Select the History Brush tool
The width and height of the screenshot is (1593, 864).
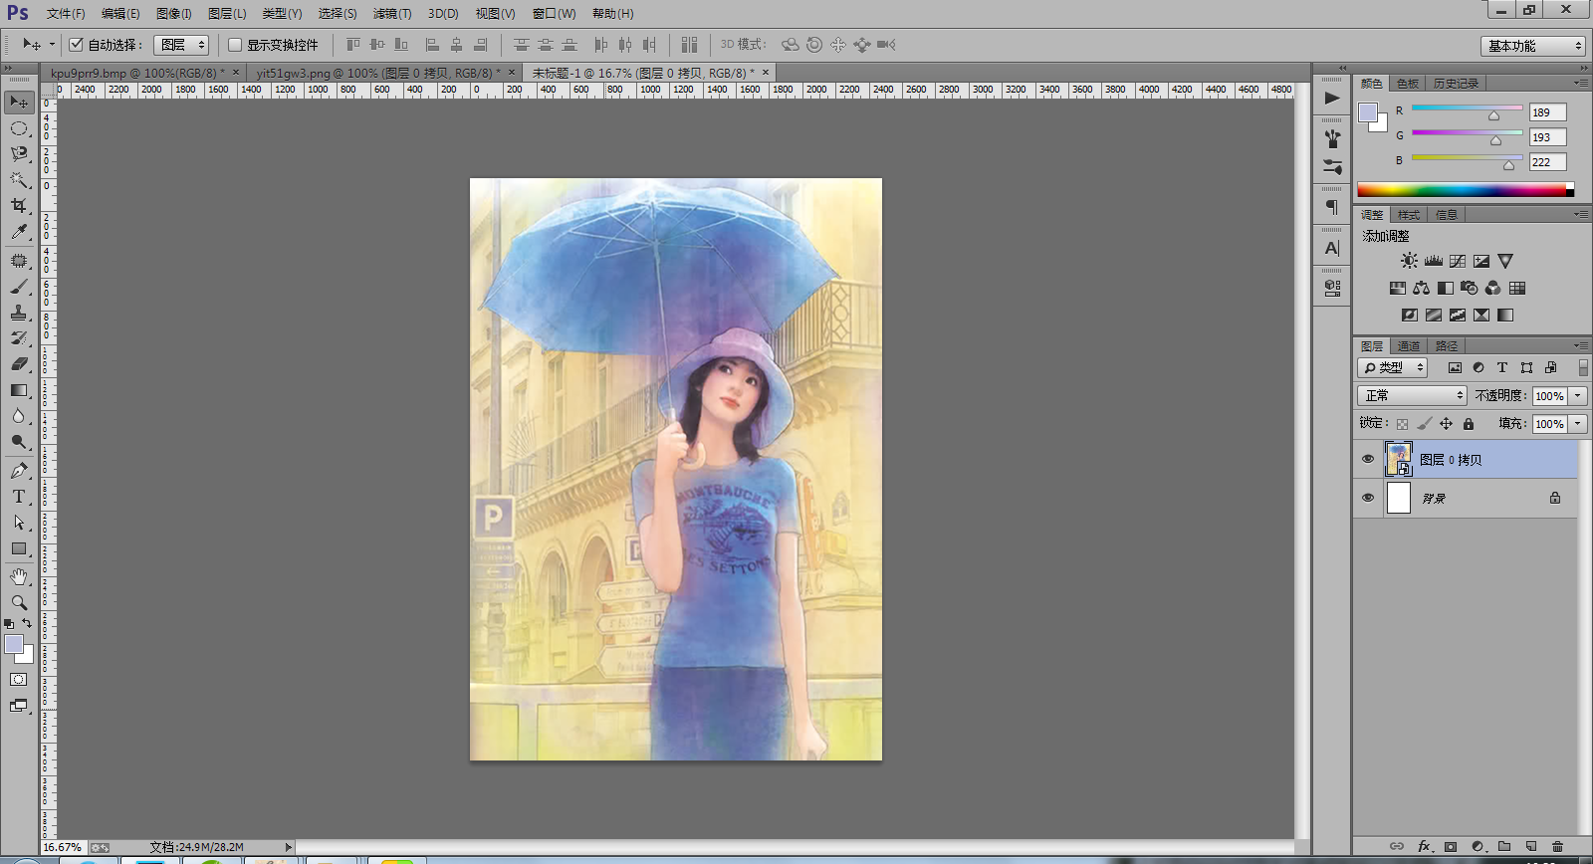point(19,338)
